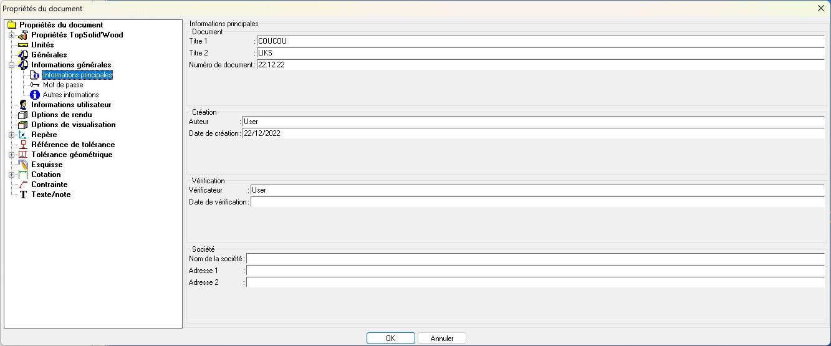Click the Esquisse pencil icon
This screenshot has width=831, height=346.
[24, 165]
